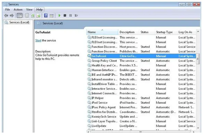Click the Refresh toolbar icon
Screen dimensions: 203x135
coord(33,16)
